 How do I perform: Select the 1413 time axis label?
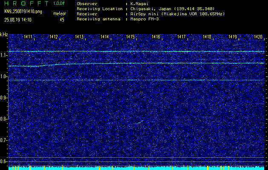click(x=79, y=37)
